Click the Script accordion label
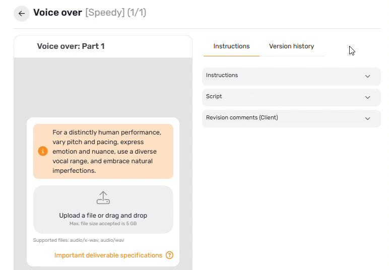Viewport: 389px width, 270px height. point(214,97)
